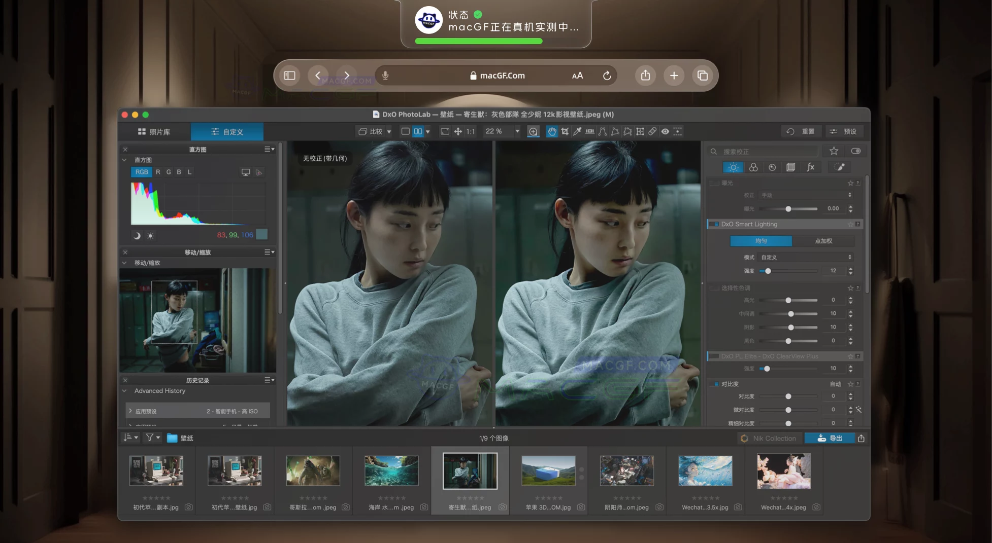Select the local adjustment Brush tool
992x543 pixels.
tap(839, 167)
